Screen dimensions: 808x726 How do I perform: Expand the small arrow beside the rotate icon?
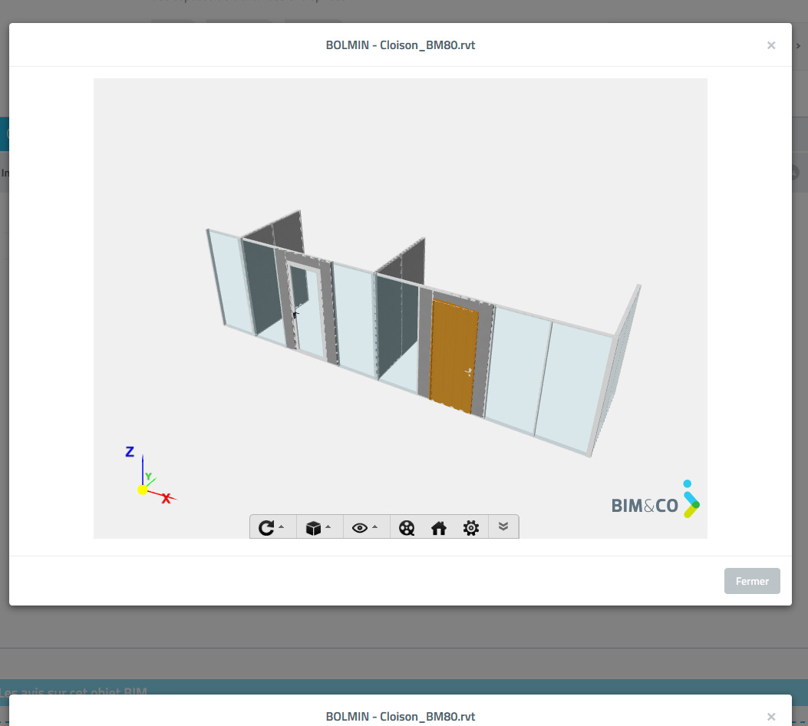click(282, 527)
